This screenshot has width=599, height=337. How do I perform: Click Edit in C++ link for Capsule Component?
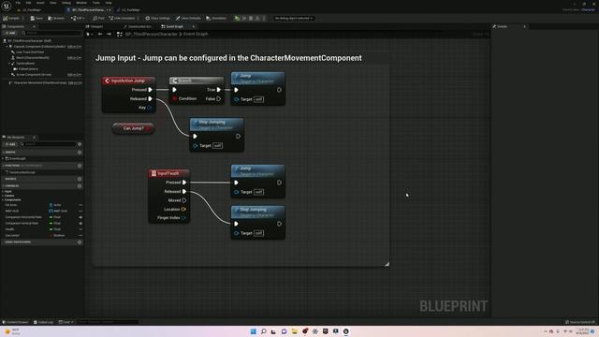click(75, 47)
